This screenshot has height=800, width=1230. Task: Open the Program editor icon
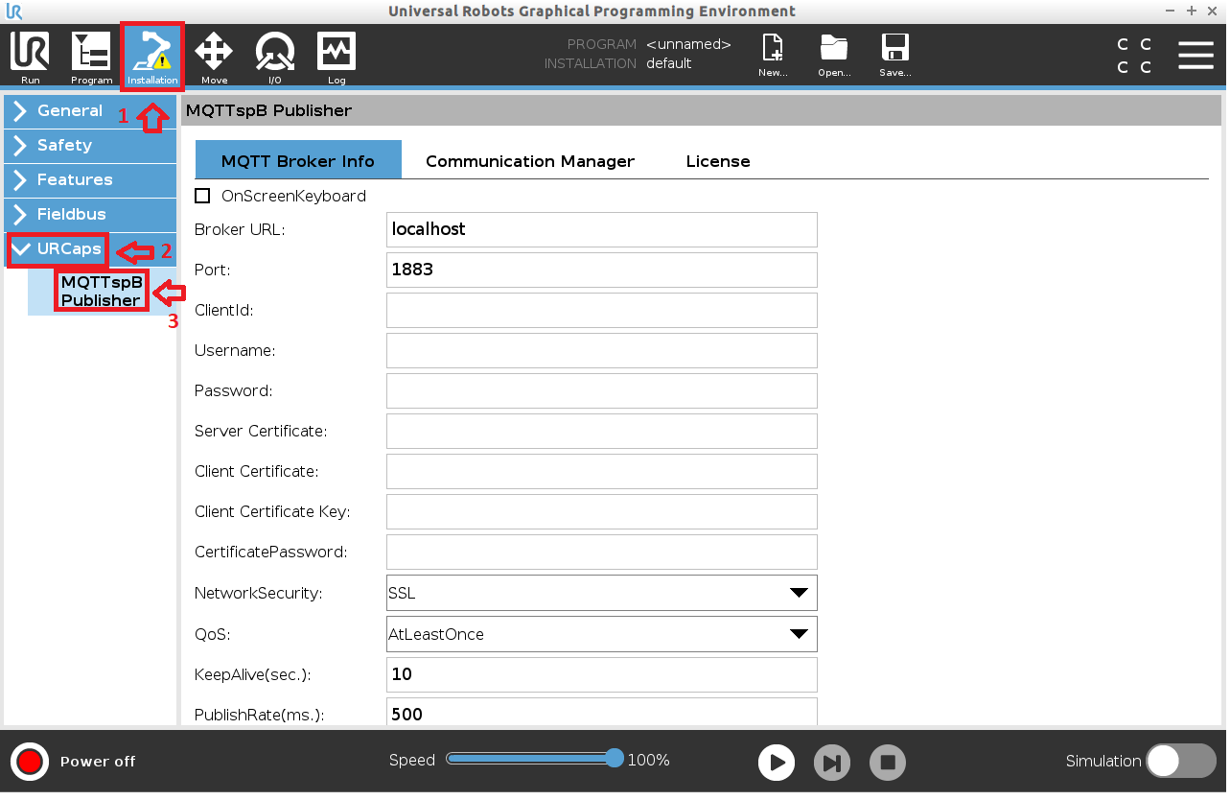pos(92,58)
